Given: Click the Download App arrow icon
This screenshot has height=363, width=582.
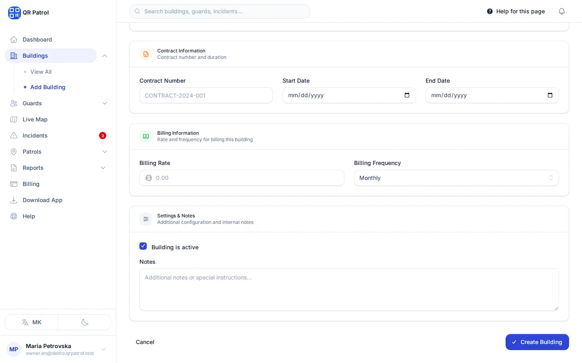Looking at the screenshot, I should [14, 200].
